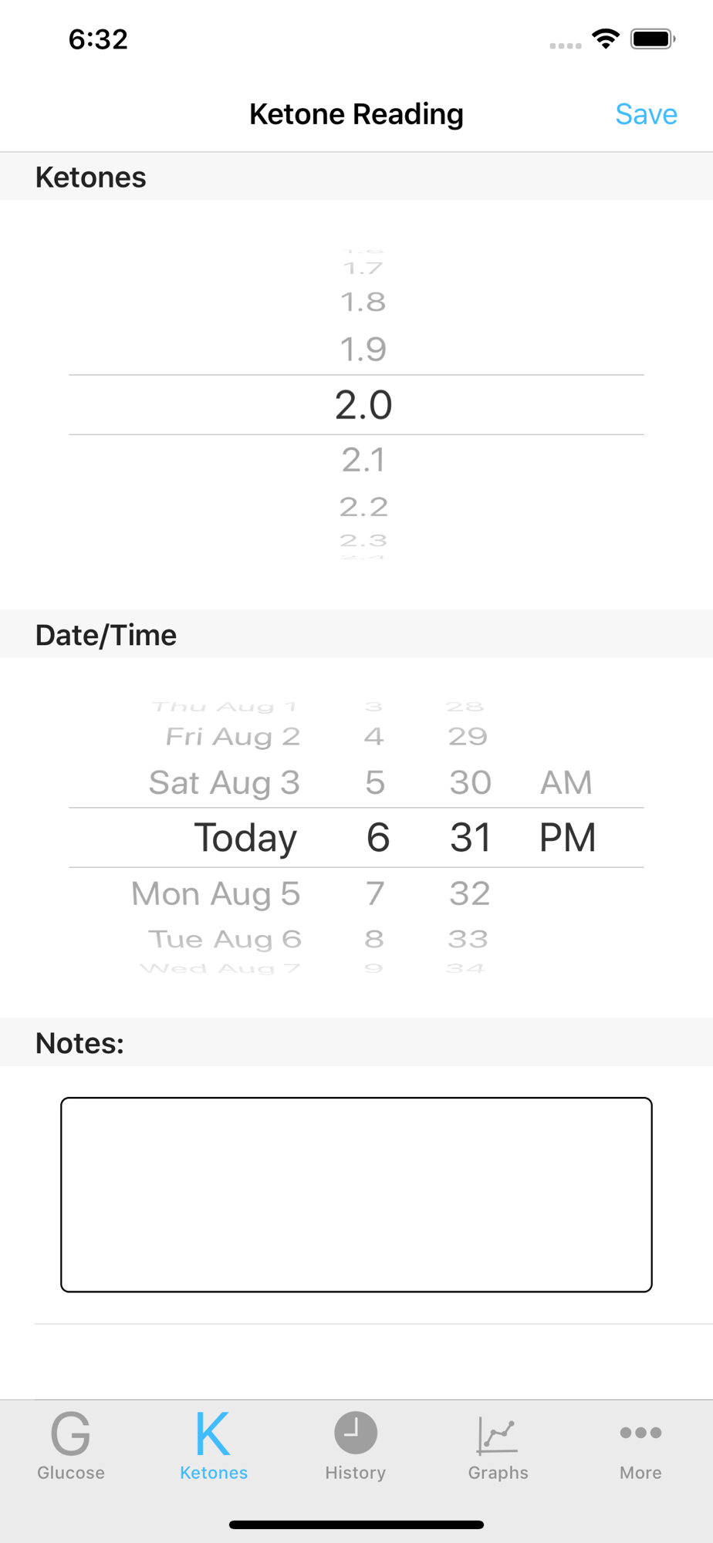Viewport: 713px width, 1543px height.
Task: Open the More ellipsis icon
Action: click(640, 1433)
